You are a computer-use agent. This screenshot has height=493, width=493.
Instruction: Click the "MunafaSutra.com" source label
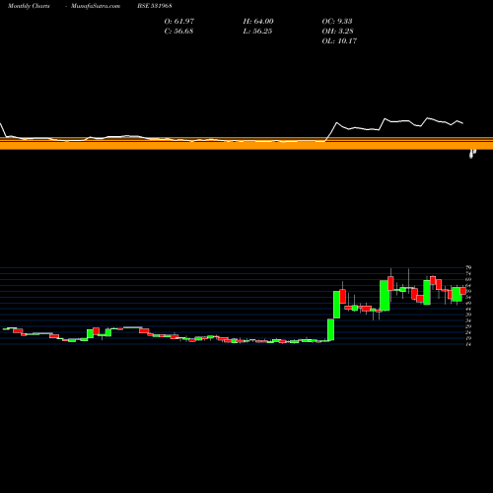point(96,6)
